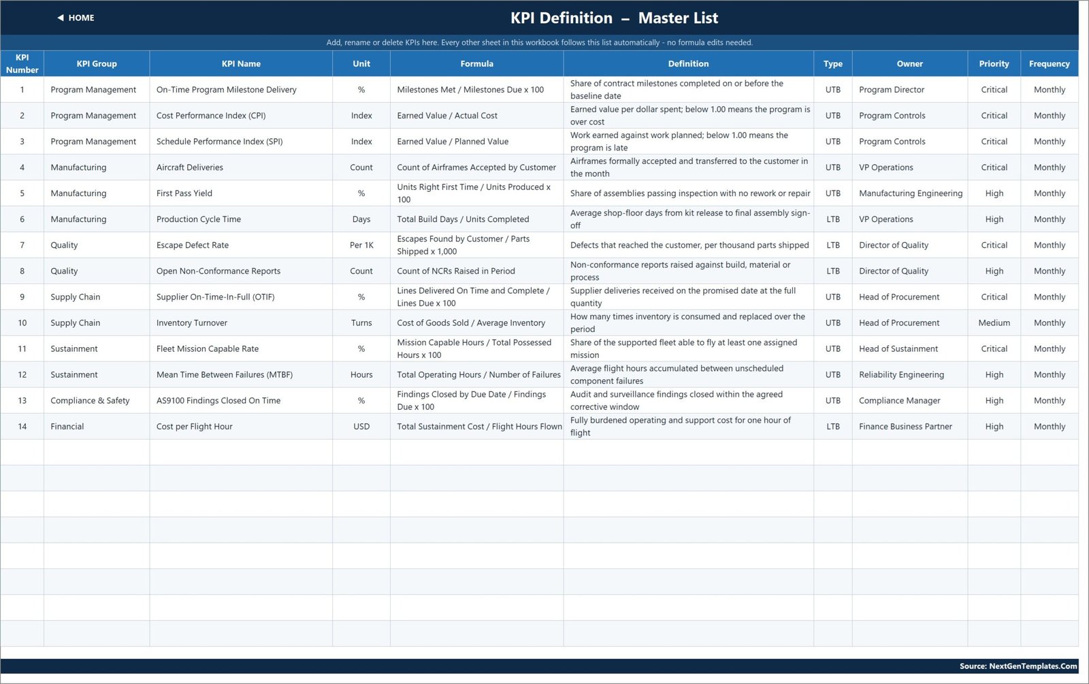Select Total Operating Hours / Number of Failures

coord(476,374)
